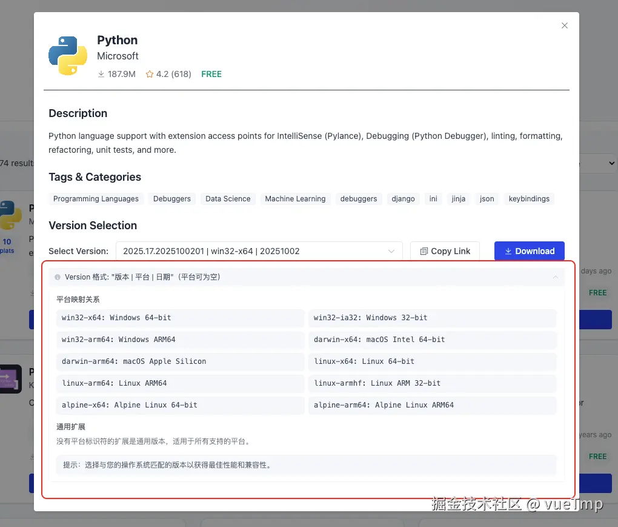This screenshot has height=527, width=618.
Task: Click the Python logo icon
Action: point(68,56)
